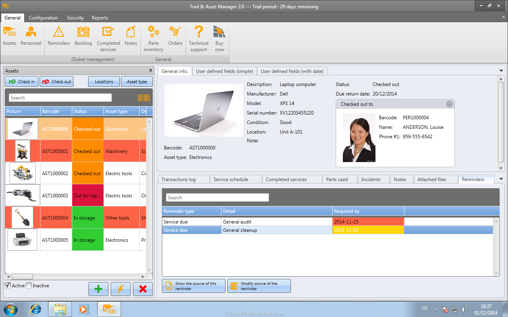Show hidden tray icons arrow
The width and height of the screenshot is (508, 317).
coord(436,309)
